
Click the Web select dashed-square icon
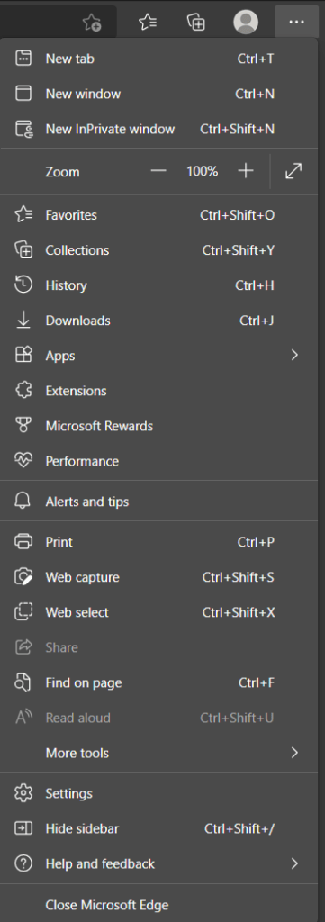[x=23, y=612]
